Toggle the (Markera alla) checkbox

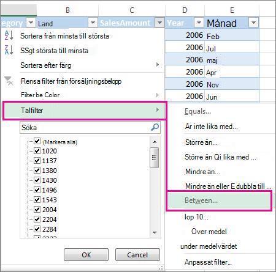tap(37, 141)
